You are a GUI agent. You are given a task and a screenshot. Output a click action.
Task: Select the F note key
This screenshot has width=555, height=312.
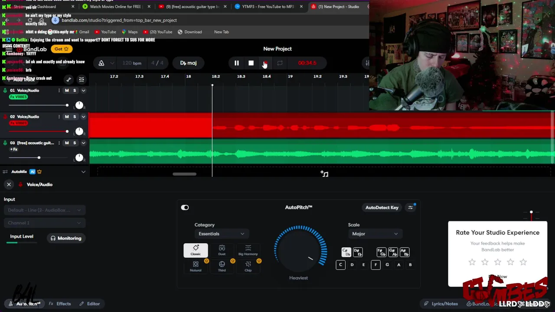coord(375,265)
